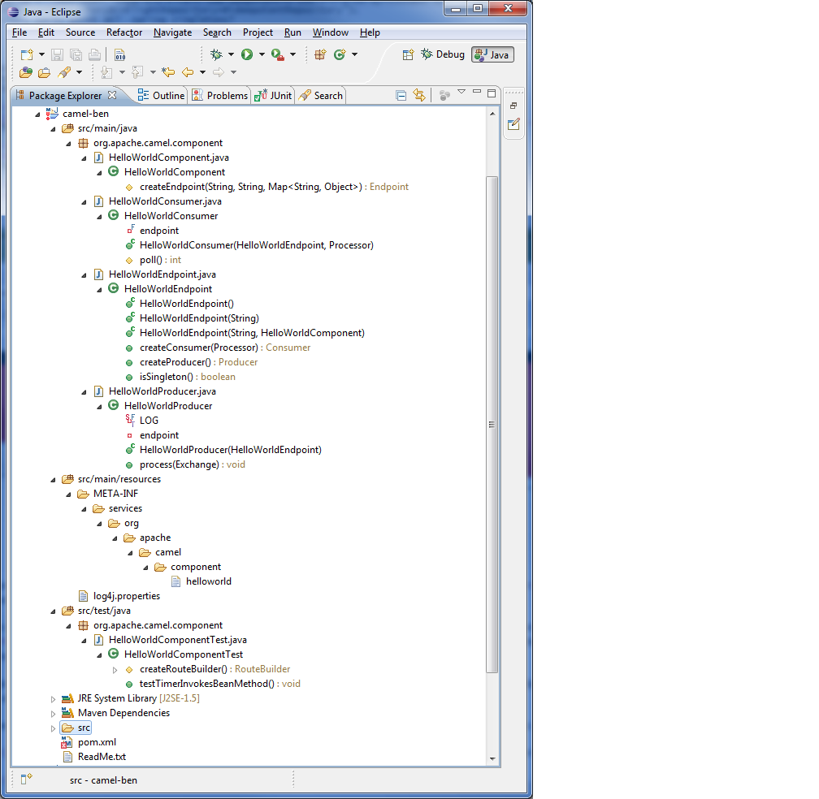Open the Project menu
The image size is (819, 799).
258,32
